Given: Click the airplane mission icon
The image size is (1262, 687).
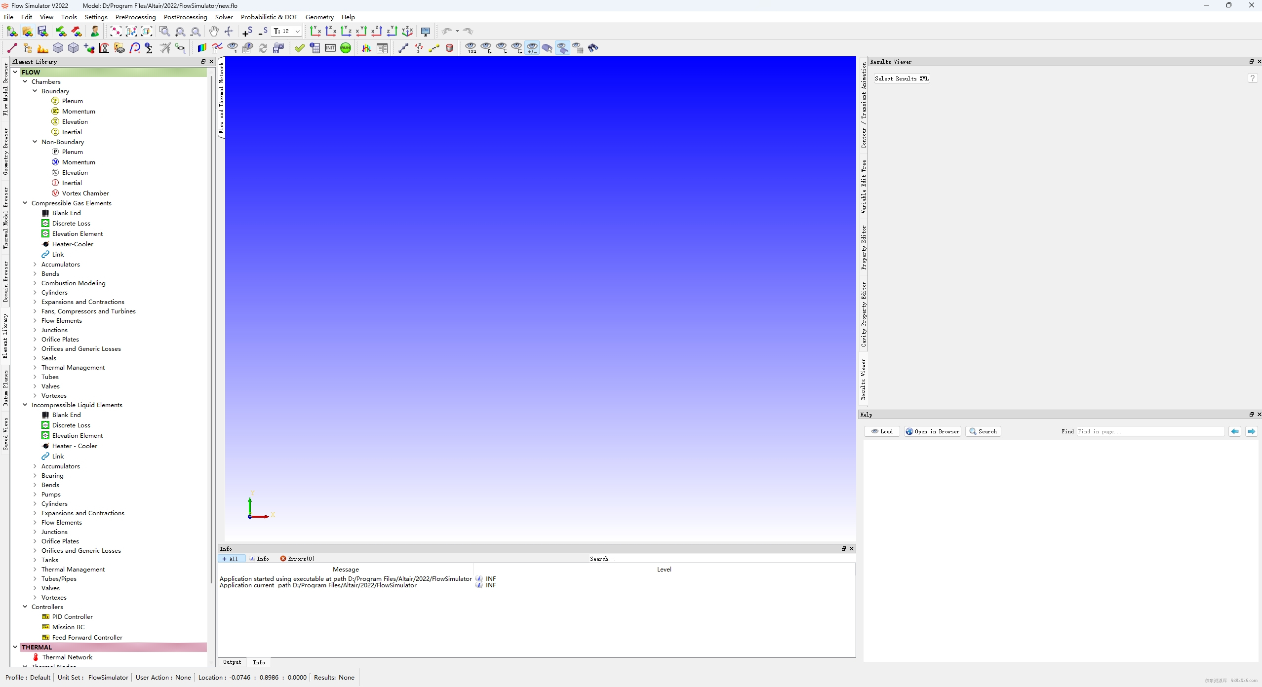Looking at the screenshot, I should [x=165, y=48].
